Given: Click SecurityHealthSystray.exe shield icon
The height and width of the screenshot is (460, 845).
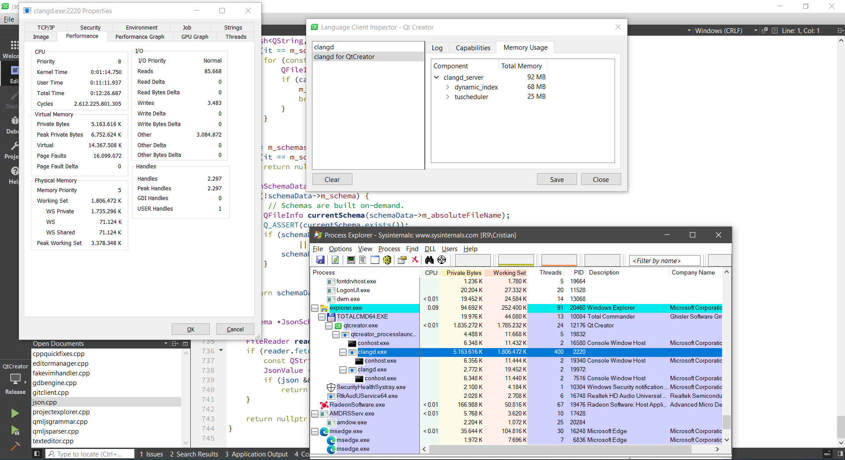Looking at the screenshot, I should (331, 387).
